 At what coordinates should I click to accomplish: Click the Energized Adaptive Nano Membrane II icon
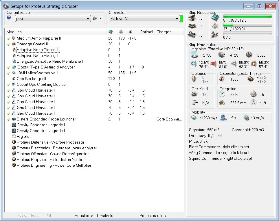point(14,61)
